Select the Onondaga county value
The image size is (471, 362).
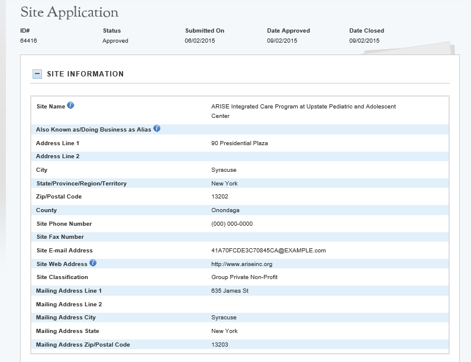[225, 210]
